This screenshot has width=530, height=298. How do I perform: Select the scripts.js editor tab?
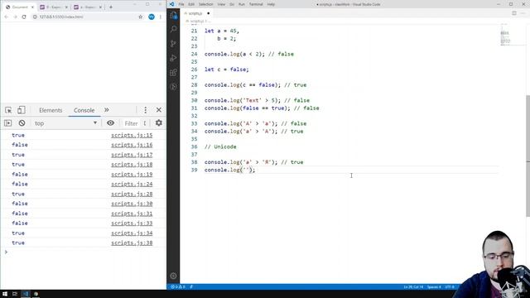[x=197, y=13]
